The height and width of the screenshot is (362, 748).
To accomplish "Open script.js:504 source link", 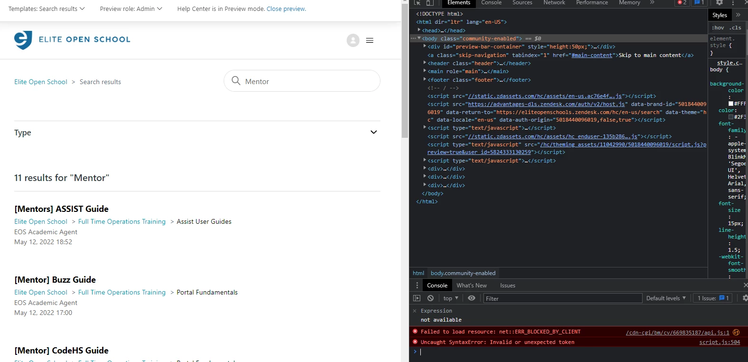I will (x=720, y=342).
